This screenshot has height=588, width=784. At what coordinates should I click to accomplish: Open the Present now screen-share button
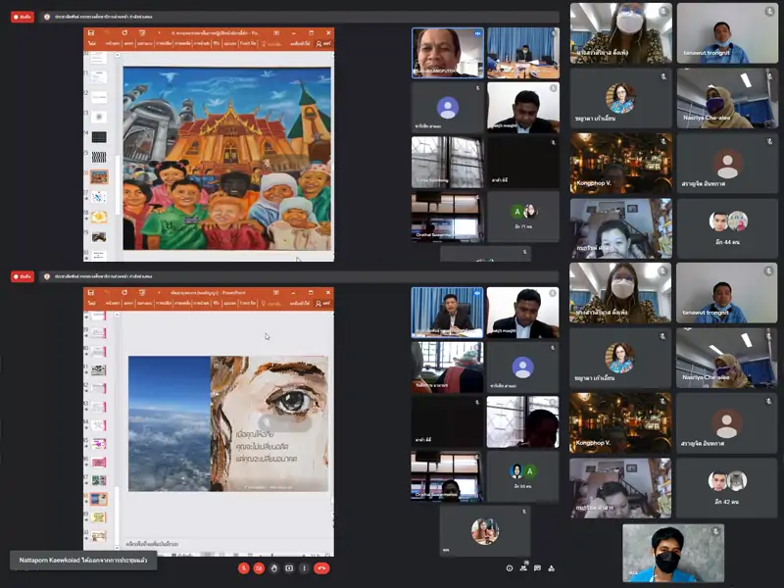289,568
